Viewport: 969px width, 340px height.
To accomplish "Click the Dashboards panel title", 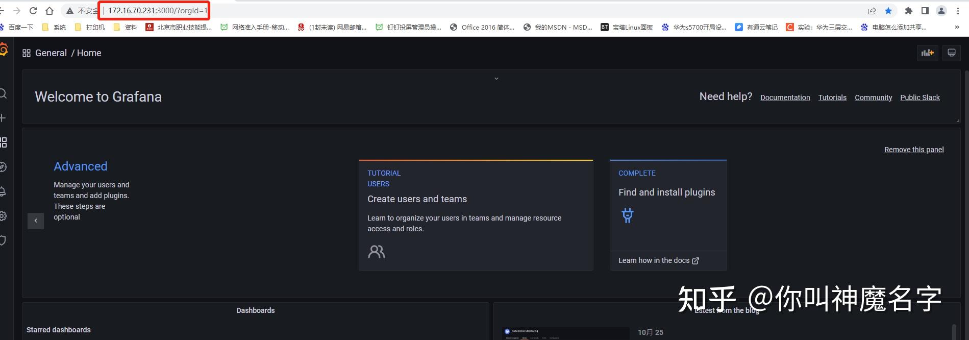I will tap(256, 310).
